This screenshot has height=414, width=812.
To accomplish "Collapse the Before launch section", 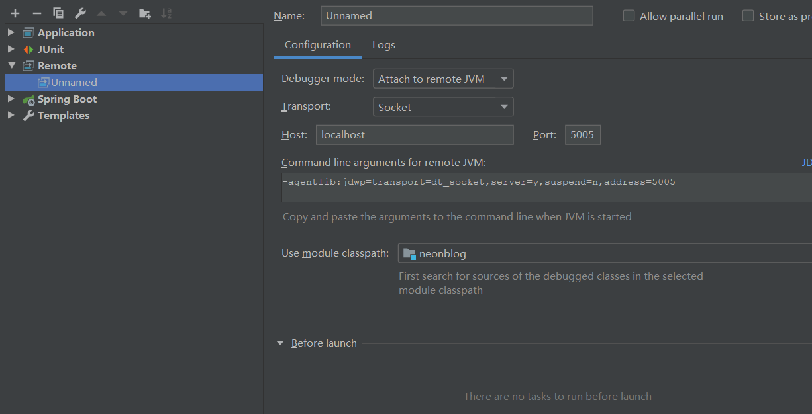I will [279, 343].
